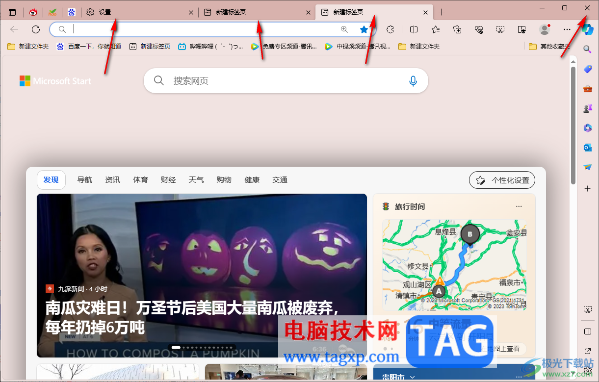Click the back navigation arrow
This screenshot has height=382, width=599.
14,29
